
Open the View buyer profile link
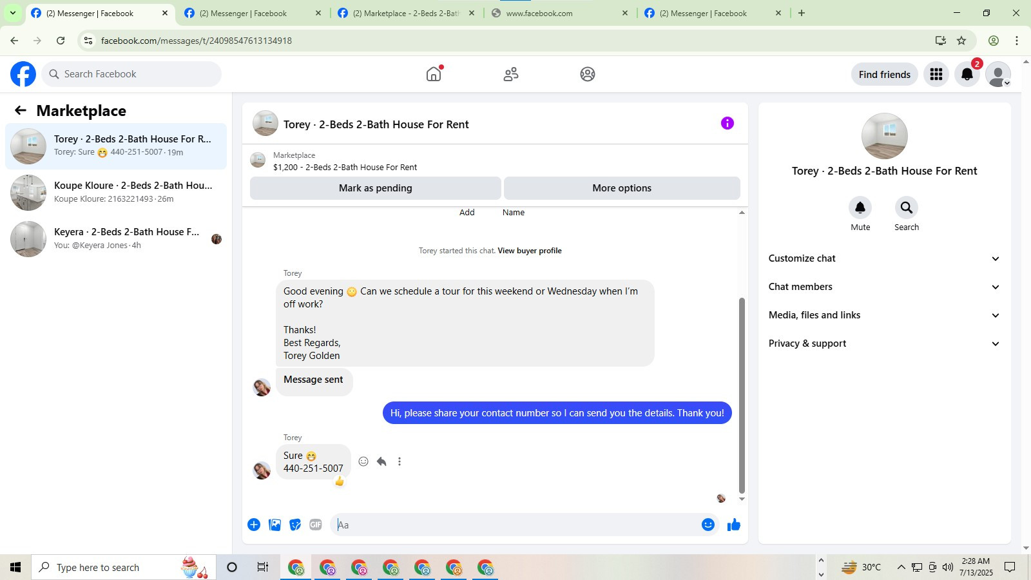pos(529,251)
